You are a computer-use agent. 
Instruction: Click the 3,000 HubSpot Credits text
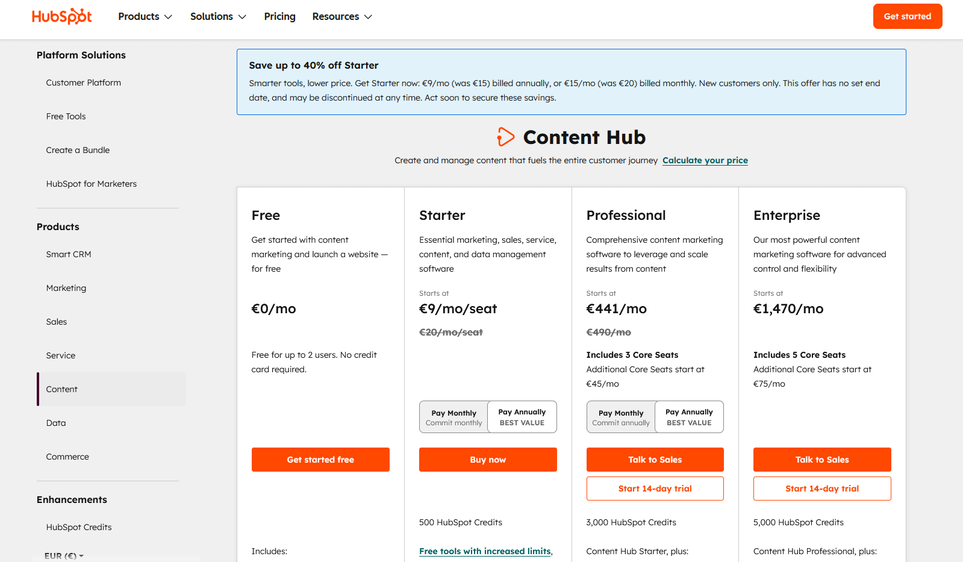point(631,522)
